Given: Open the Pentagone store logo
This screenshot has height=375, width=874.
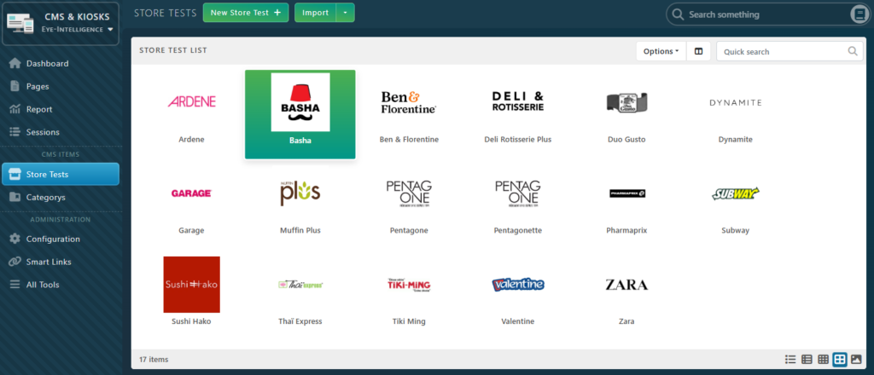Looking at the screenshot, I should (409, 193).
